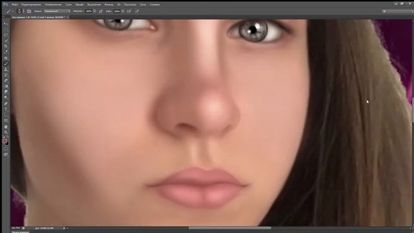Open the Окно menu
Image resolution: width=414 pixels, height=233 pixels.
point(143,5)
